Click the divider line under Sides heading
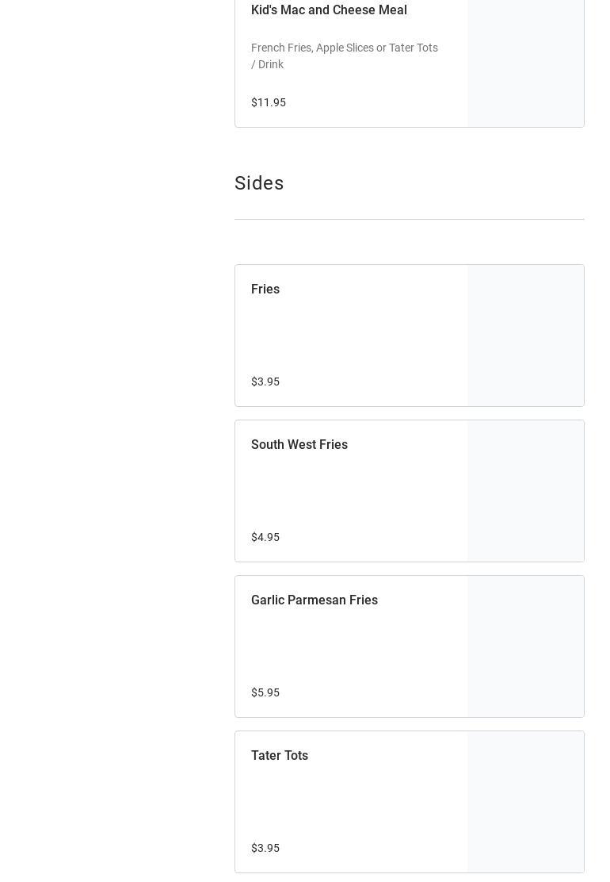The height and width of the screenshot is (882, 610). tap(409, 219)
